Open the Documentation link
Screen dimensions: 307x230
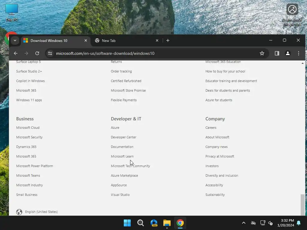122,147
